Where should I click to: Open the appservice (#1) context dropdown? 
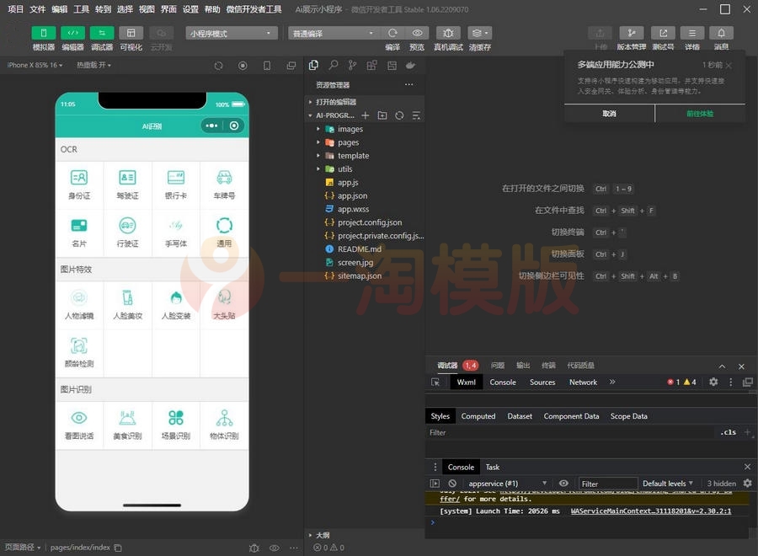(507, 484)
